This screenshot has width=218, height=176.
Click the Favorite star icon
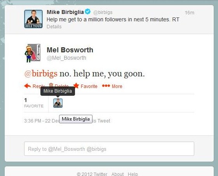76,86
